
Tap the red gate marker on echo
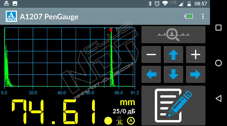[111, 30]
